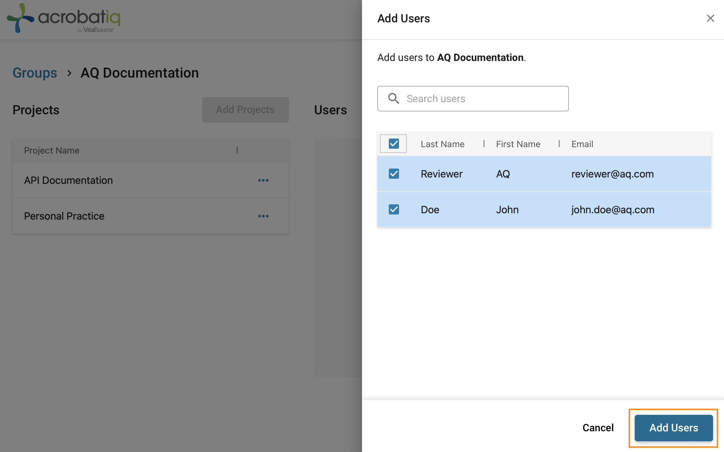Image resolution: width=724 pixels, height=452 pixels.
Task: Click in the Search users field
Action: click(x=473, y=99)
